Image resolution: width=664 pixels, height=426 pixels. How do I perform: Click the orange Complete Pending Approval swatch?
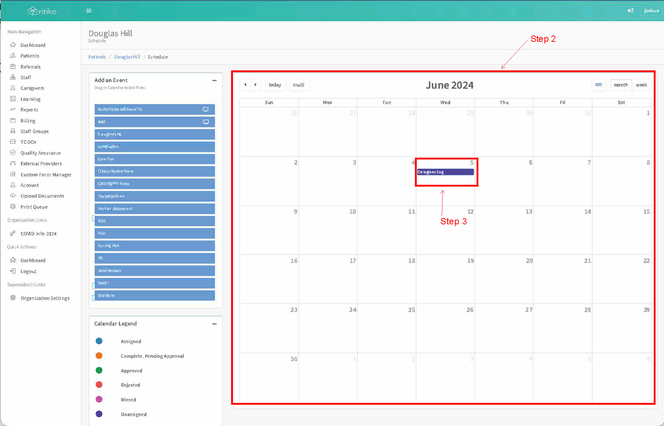point(99,356)
